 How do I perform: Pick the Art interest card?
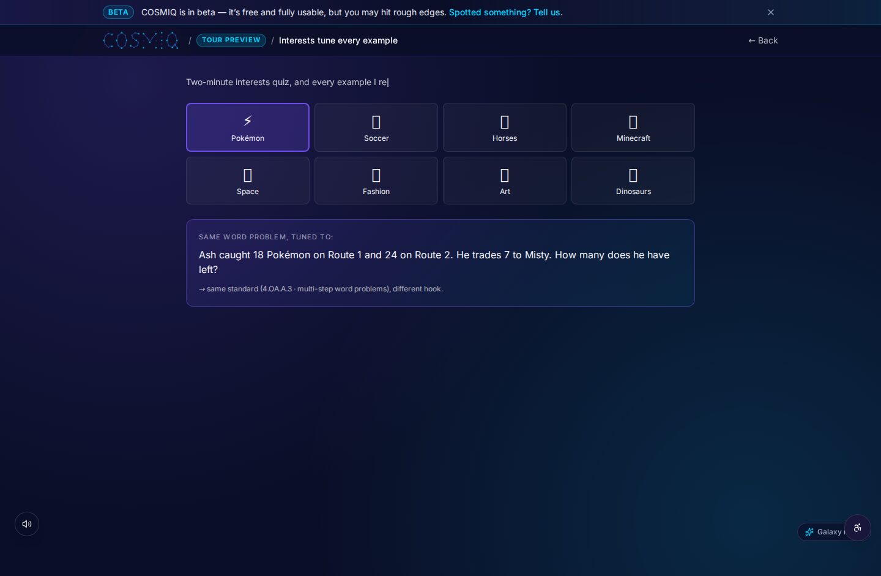click(x=505, y=181)
